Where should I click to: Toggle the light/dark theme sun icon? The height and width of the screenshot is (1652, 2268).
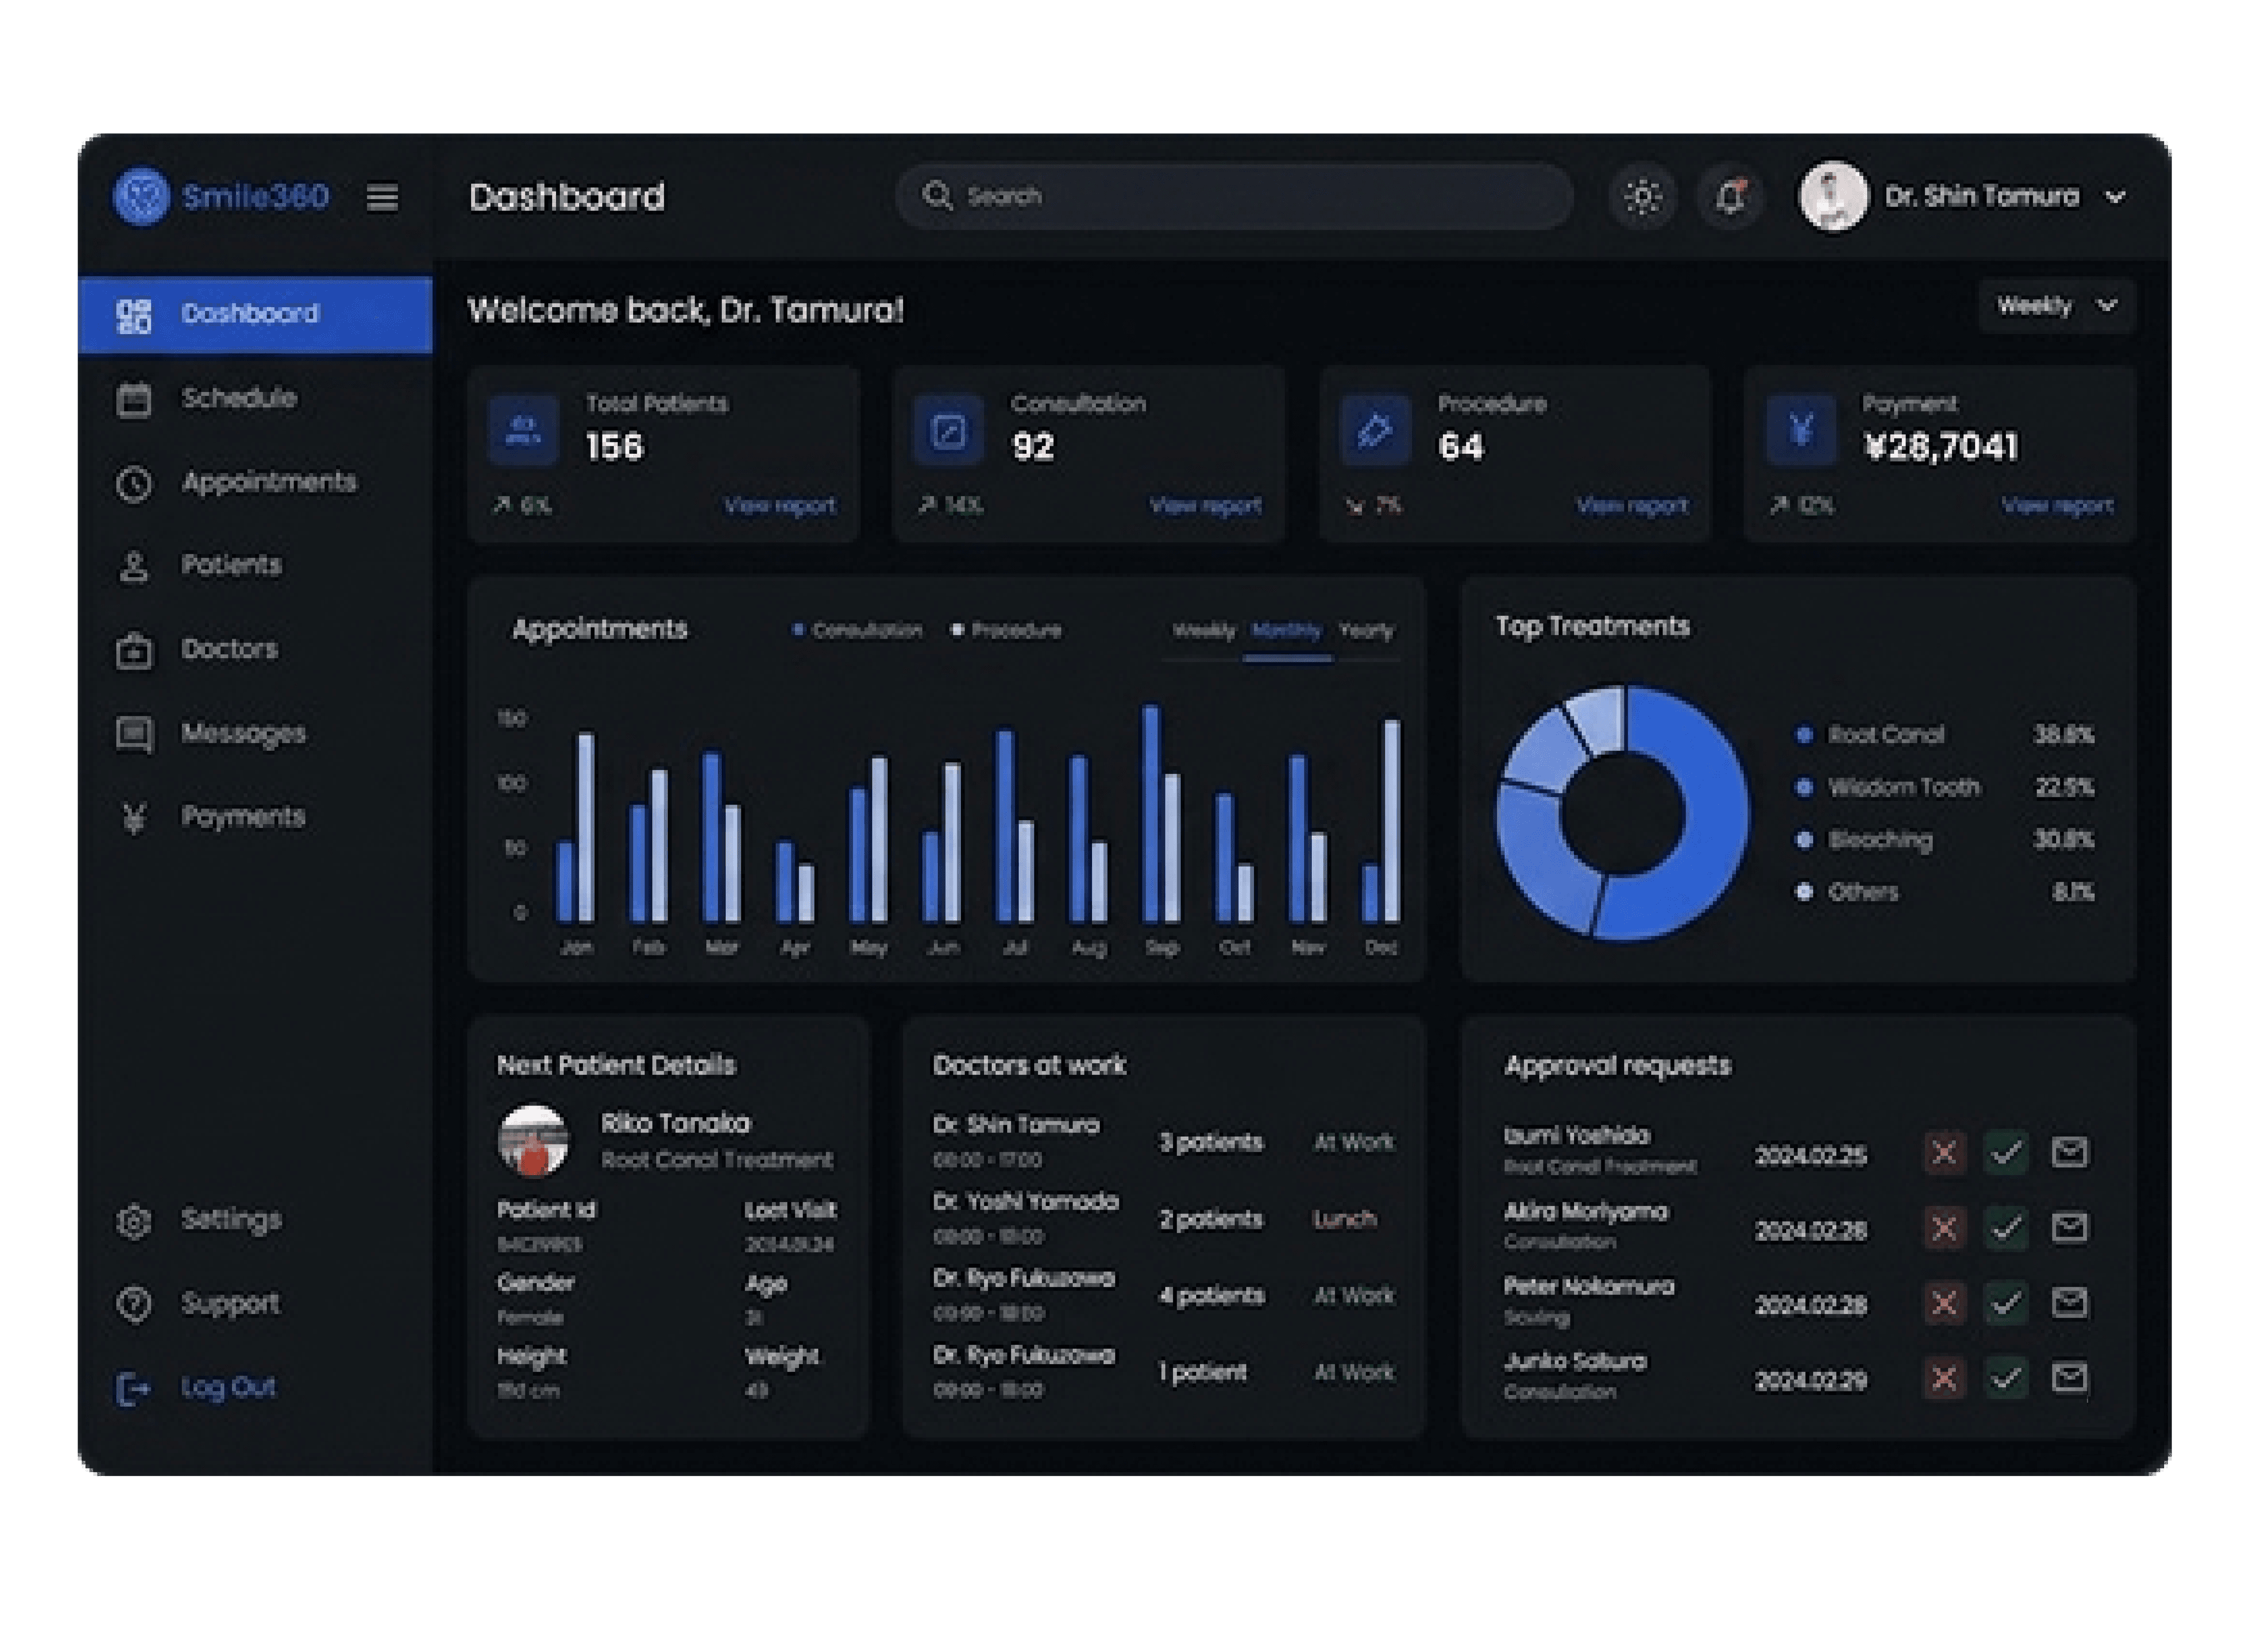tap(1642, 196)
